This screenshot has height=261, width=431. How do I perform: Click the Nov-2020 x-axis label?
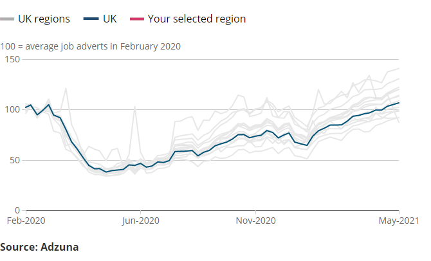[256, 221]
